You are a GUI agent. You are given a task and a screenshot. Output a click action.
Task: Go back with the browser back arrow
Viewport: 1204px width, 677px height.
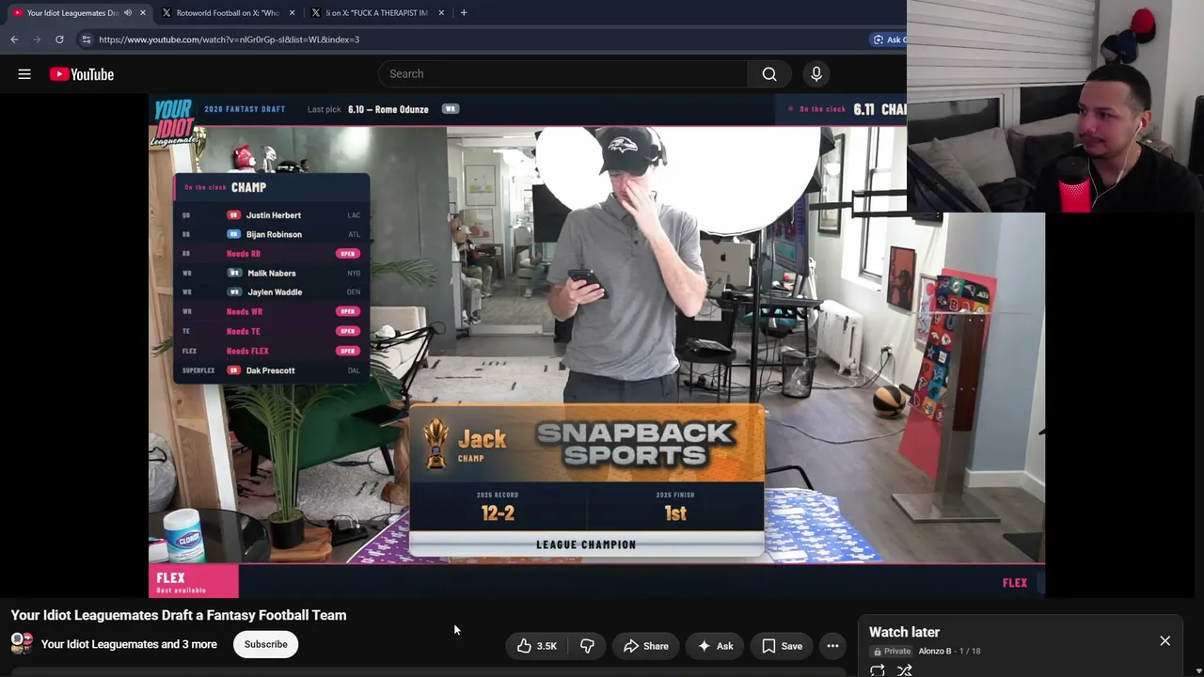coord(14,39)
